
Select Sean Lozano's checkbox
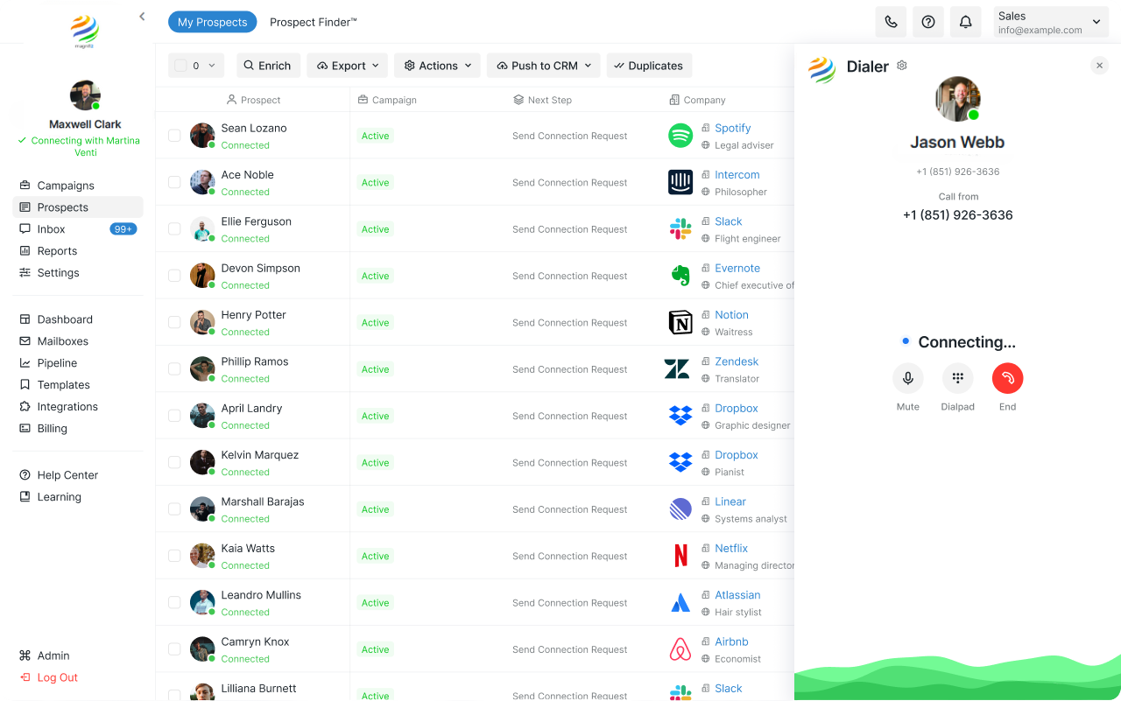[x=174, y=136]
